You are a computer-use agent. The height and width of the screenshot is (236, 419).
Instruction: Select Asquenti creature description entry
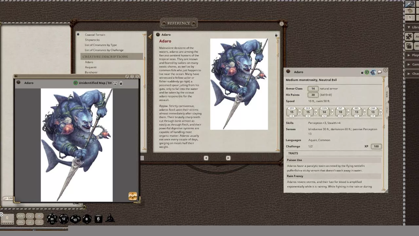click(91, 67)
